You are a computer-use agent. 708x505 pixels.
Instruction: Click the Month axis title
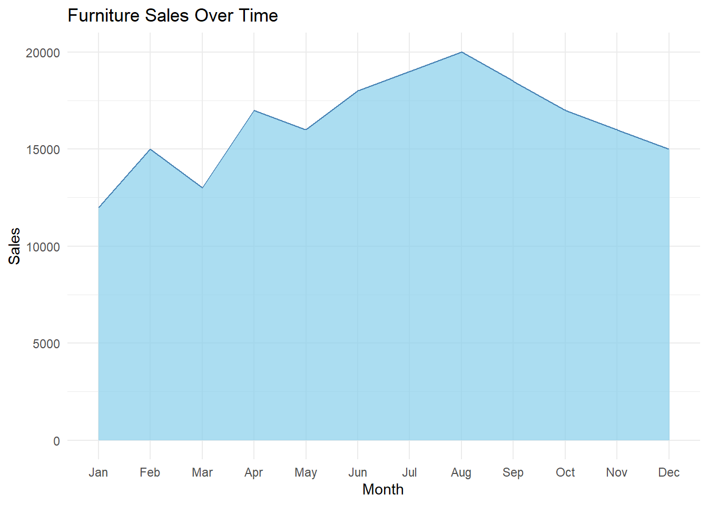tap(383, 490)
